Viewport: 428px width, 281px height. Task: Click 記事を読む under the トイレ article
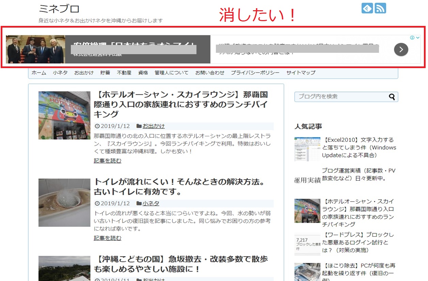(x=108, y=238)
